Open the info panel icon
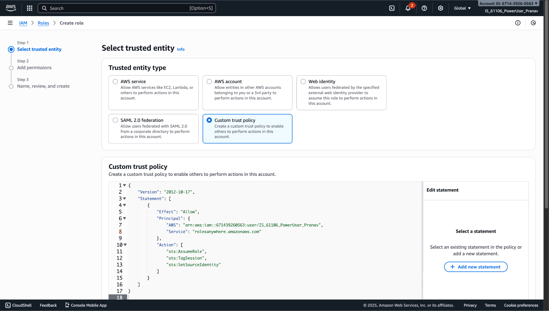 [518, 23]
